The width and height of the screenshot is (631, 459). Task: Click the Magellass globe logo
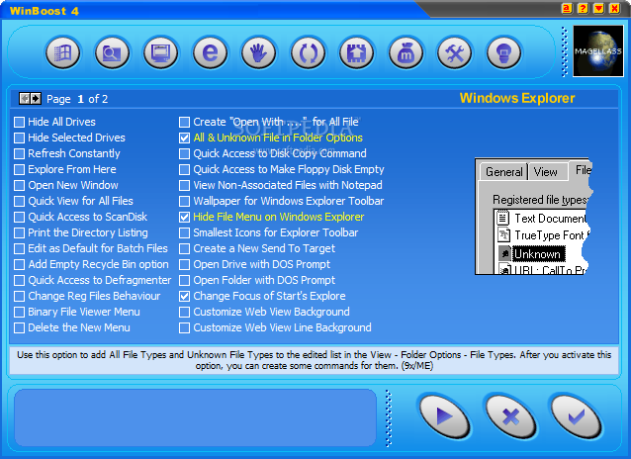598,51
